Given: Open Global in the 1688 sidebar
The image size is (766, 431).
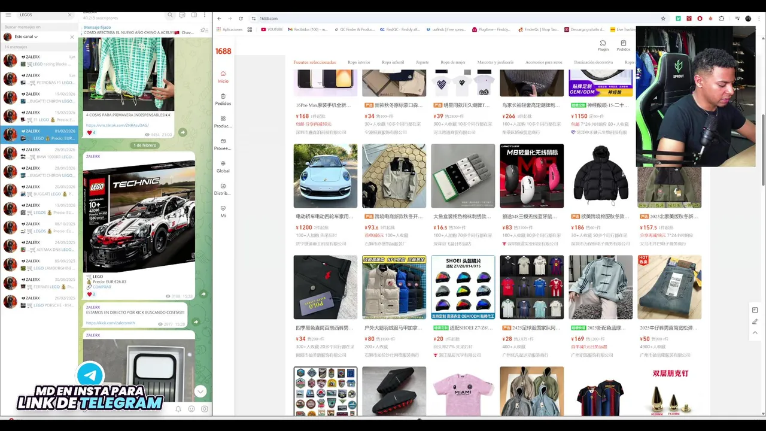Looking at the screenshot, I should click(223, 166).
